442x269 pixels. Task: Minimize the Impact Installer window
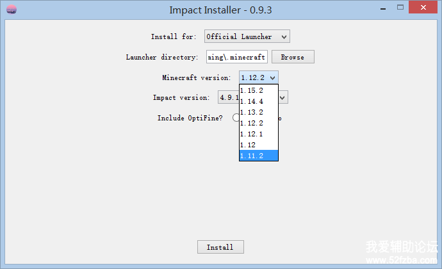tap(383, 8)
